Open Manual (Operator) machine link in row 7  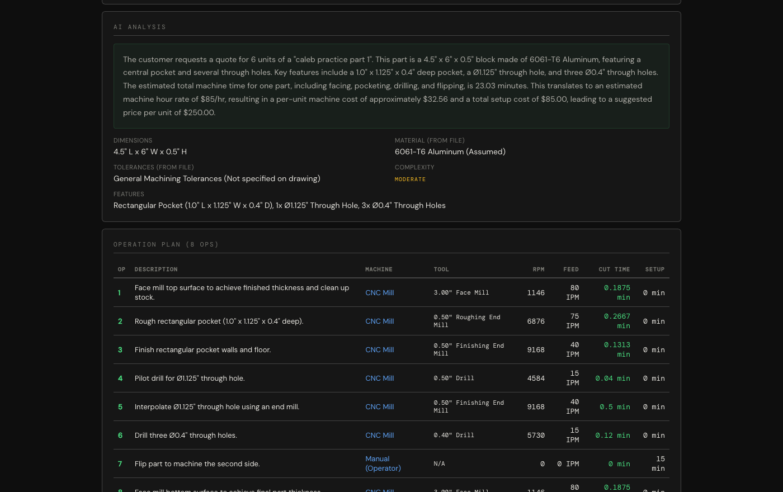tap(383, 463)
